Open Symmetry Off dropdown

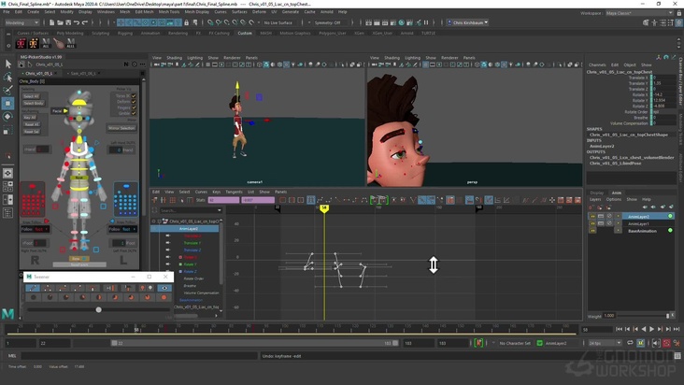pyautogui.click(x=327, y=22)
